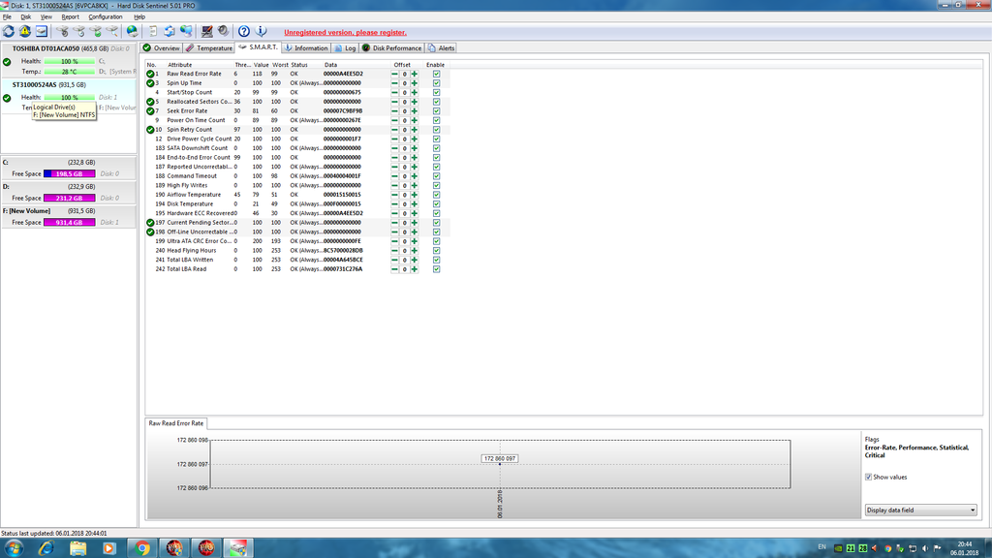Click the first disk test toolbar icon
This screenshot has width=992, height=558.
(62, 31)
